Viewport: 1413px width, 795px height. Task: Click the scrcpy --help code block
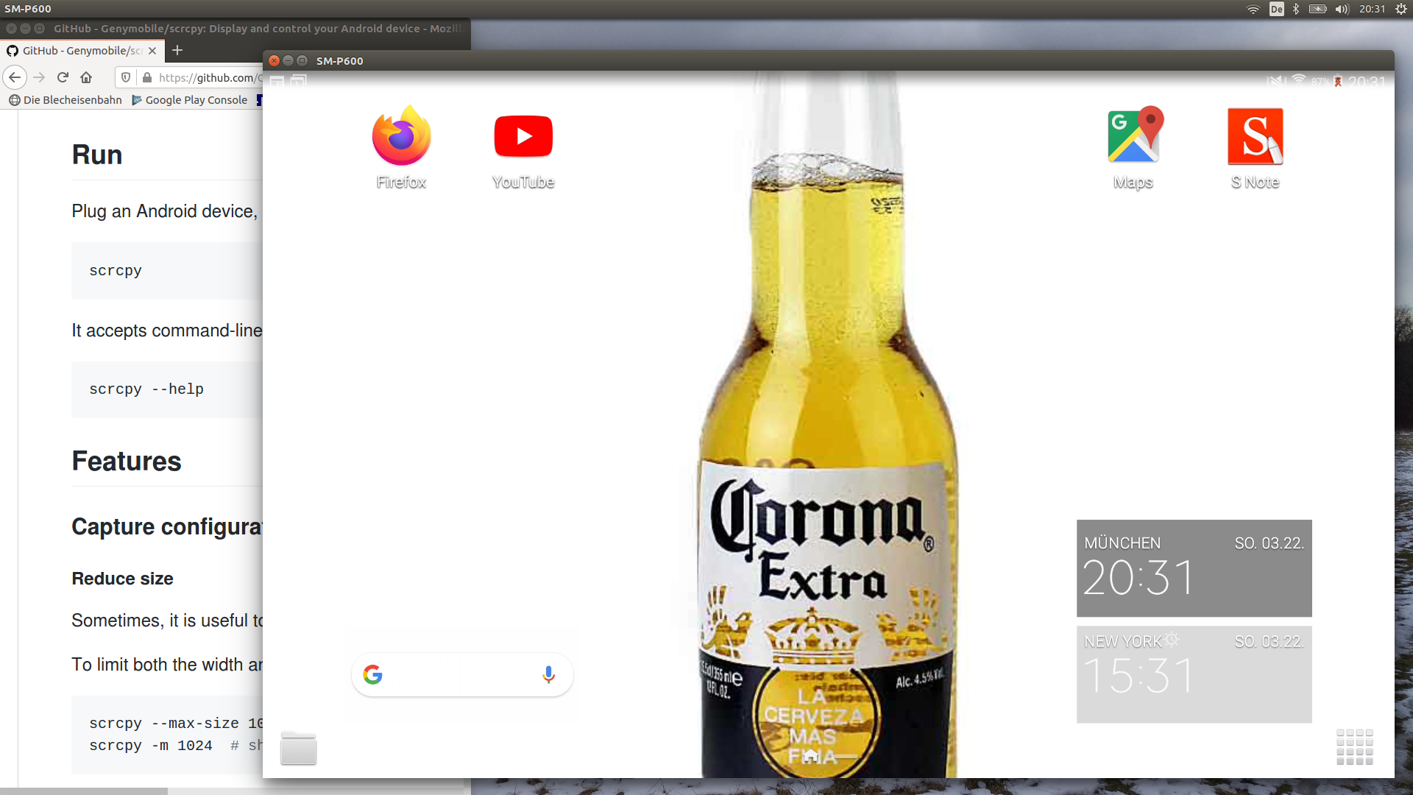tap(167, 389)
